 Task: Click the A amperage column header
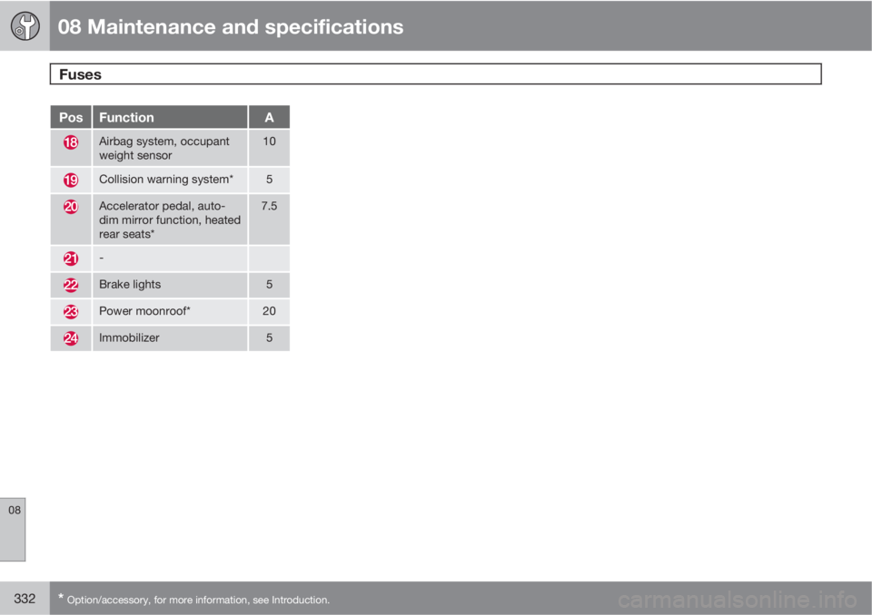coord(269,117)
